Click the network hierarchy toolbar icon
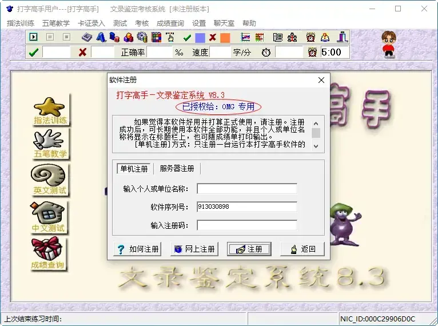Screen dimensions: 438x326 292,37
